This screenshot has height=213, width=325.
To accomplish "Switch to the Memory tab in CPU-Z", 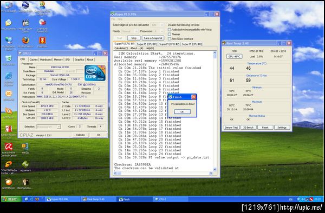I will 58,59.
